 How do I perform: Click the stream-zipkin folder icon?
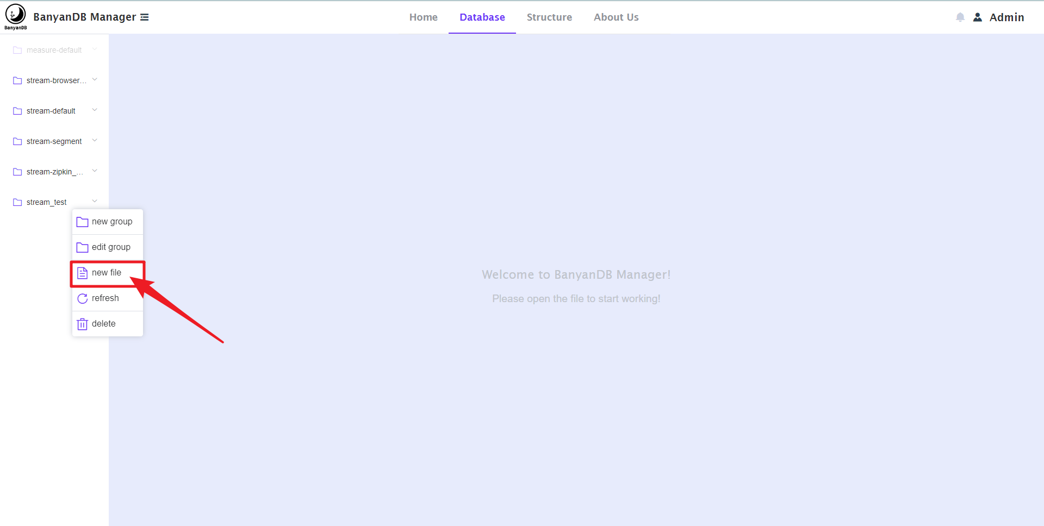coord(17,172)
